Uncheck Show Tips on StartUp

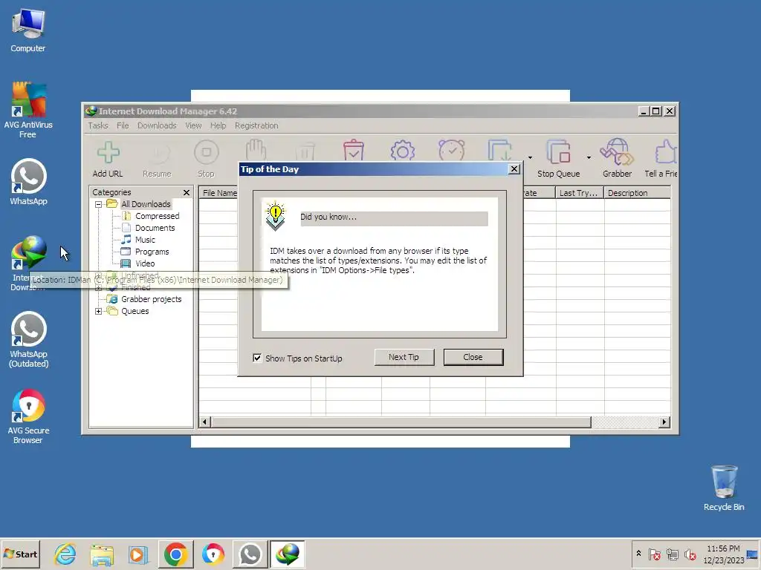(x=257, y=358)
